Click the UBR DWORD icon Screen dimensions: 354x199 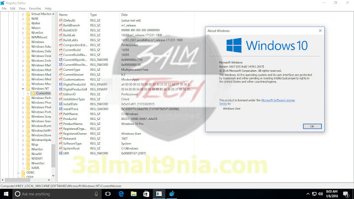(60, 153)
